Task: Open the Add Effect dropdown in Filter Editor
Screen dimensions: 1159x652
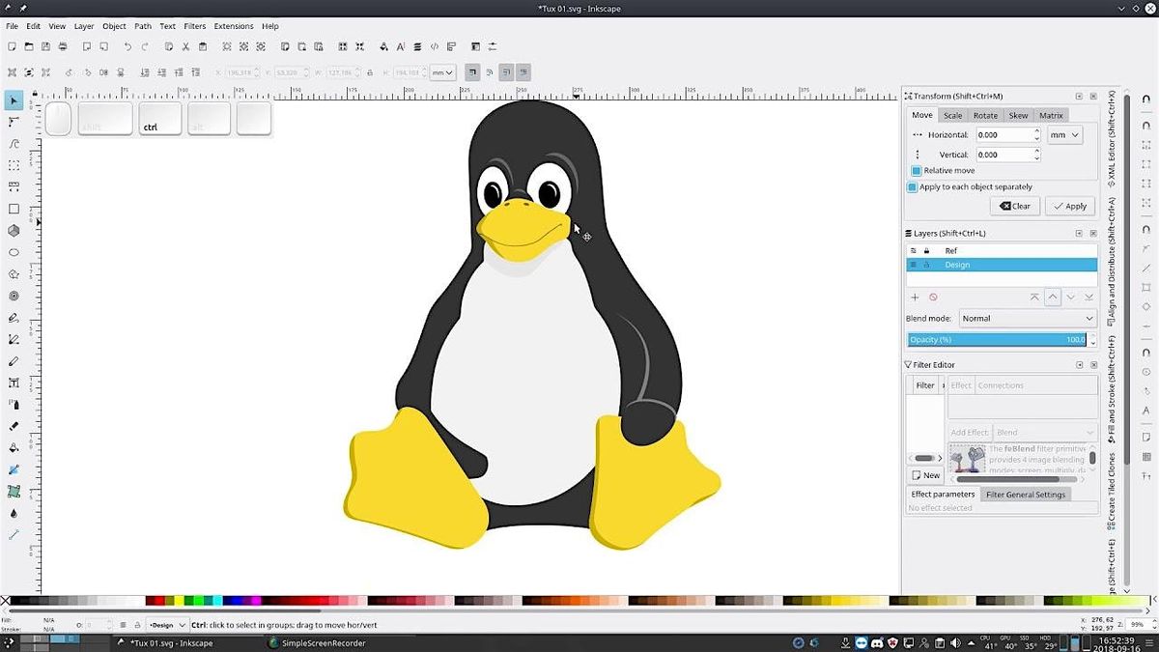Action: coord(1045,432)
